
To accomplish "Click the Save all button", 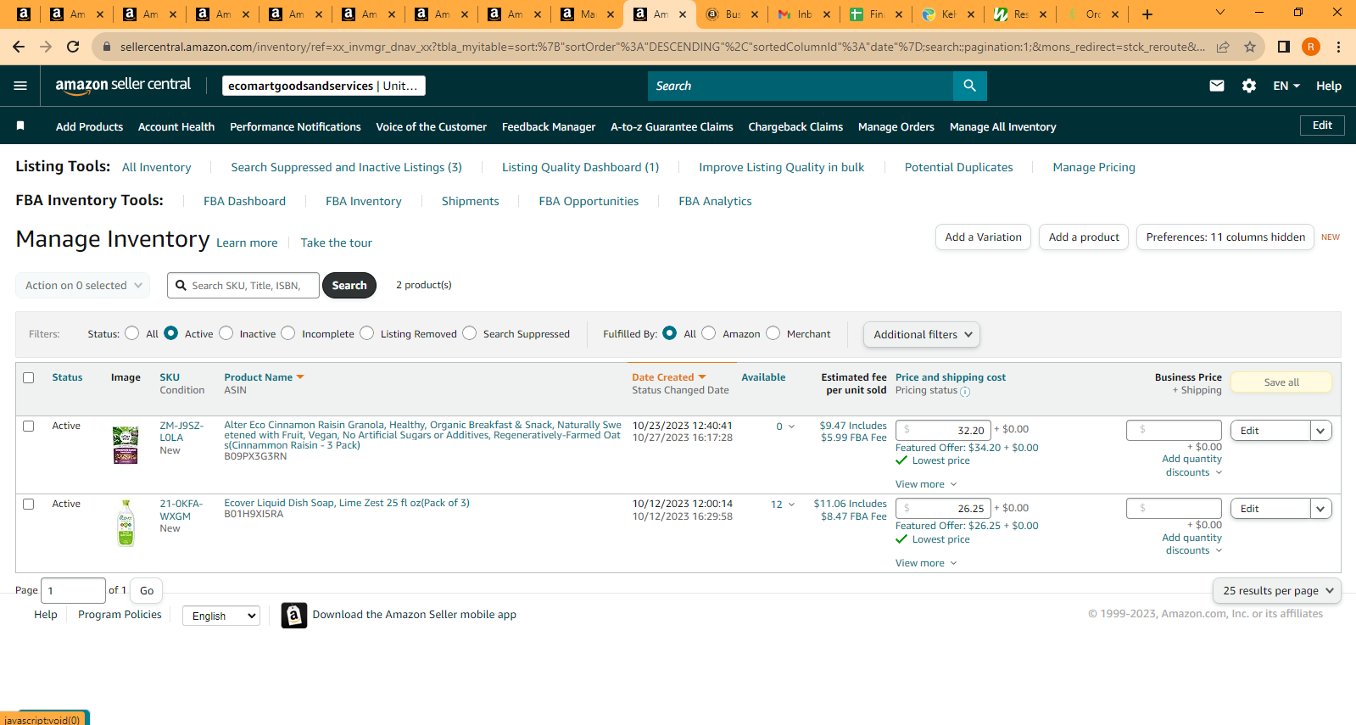I will pos(1281,382).
